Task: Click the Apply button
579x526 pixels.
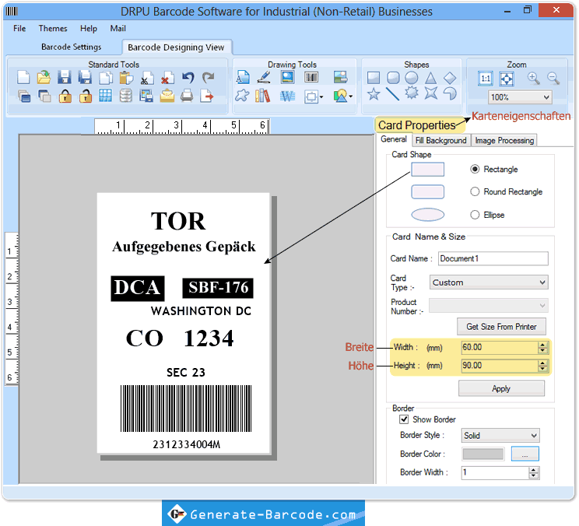Action: coord(501,389)
